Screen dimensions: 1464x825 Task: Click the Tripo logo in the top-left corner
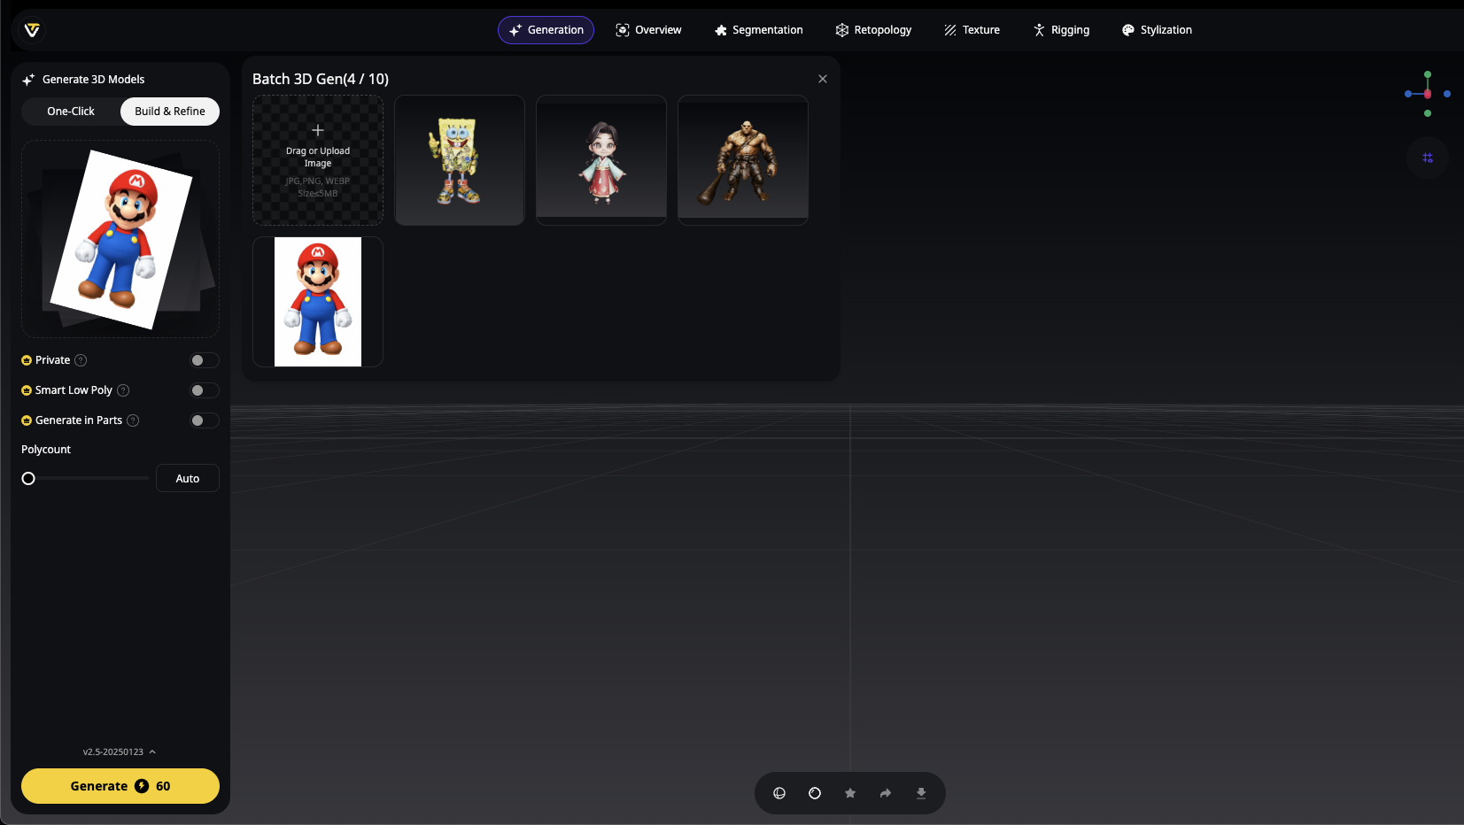(32, 30)
